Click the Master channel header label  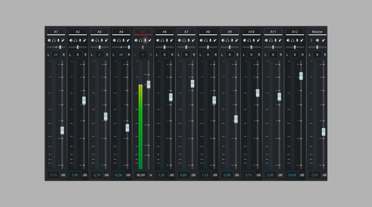[317, 32]
